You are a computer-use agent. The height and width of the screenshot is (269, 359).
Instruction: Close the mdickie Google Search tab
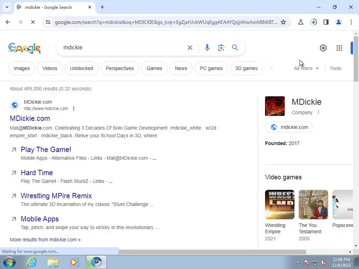pyautogui.click(x=90, y=7)
